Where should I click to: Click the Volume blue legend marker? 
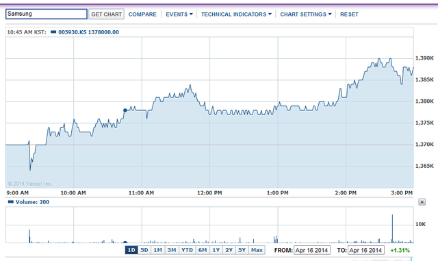(11, 202)
